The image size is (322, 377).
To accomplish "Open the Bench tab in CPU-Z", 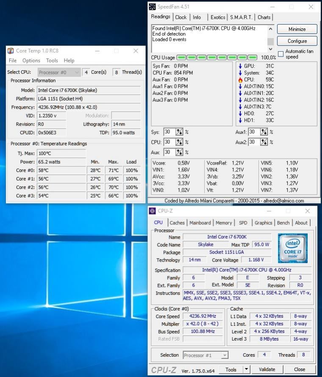I will 283,223.
